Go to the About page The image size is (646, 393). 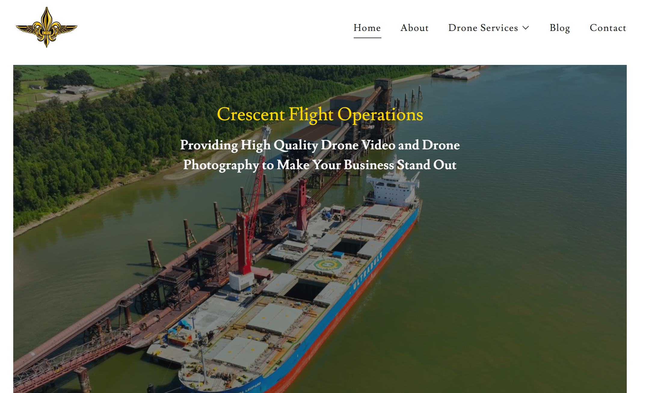tap(414, 28)
